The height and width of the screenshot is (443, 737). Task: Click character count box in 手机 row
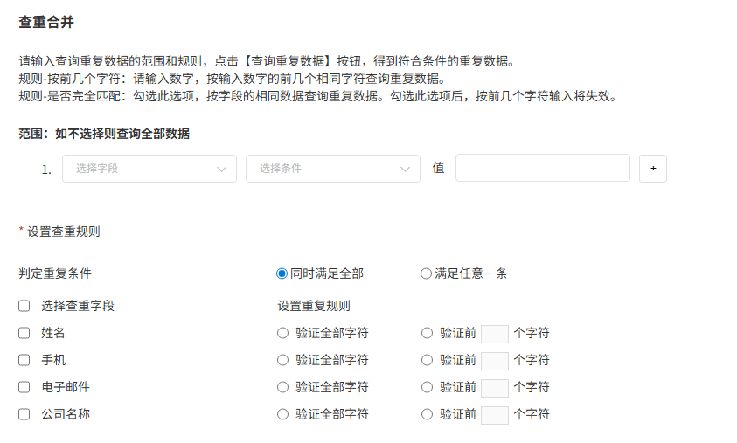(x=495, y=361)
